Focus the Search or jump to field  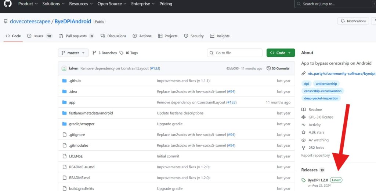pos(335,4)
